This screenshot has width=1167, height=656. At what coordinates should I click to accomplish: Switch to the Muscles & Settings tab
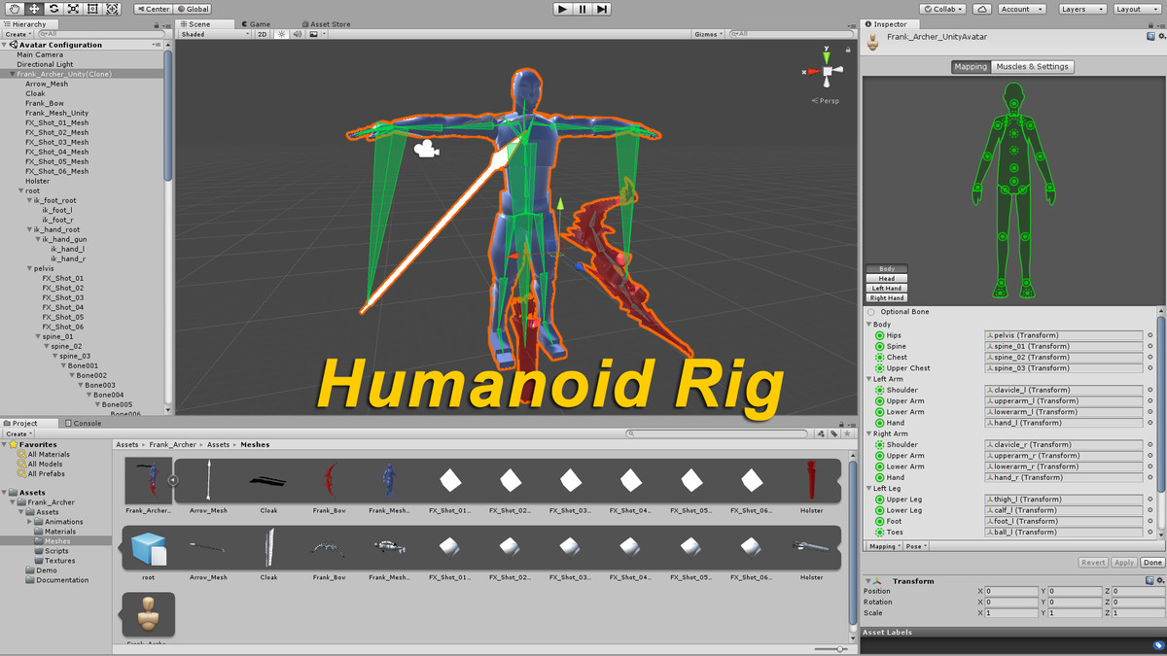pos(1032,67)
